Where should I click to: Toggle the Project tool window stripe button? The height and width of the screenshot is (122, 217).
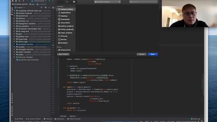click(12, 11)
